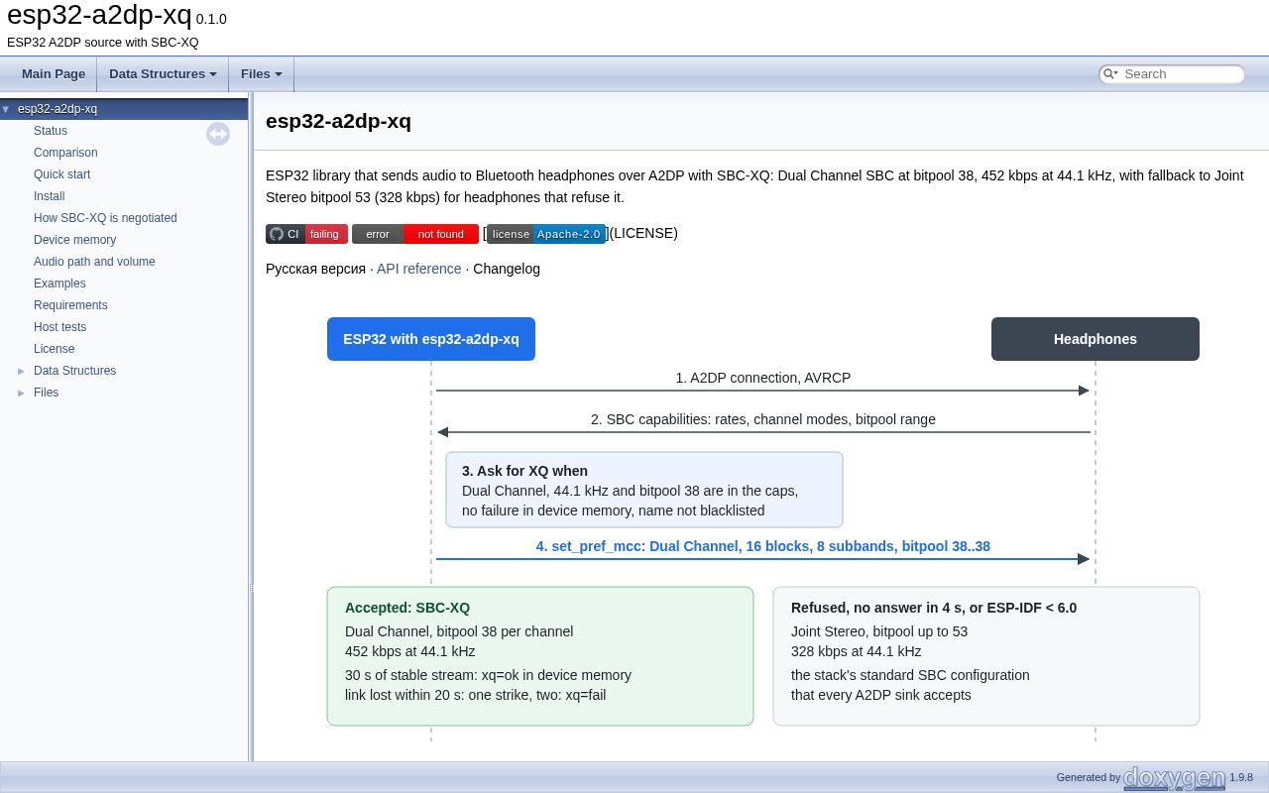The width and height of the screenshot is (1269, 793).
Task: Click the ESP32 with esp32-a2dp-xq diagram box
Action: click(431, 339)
